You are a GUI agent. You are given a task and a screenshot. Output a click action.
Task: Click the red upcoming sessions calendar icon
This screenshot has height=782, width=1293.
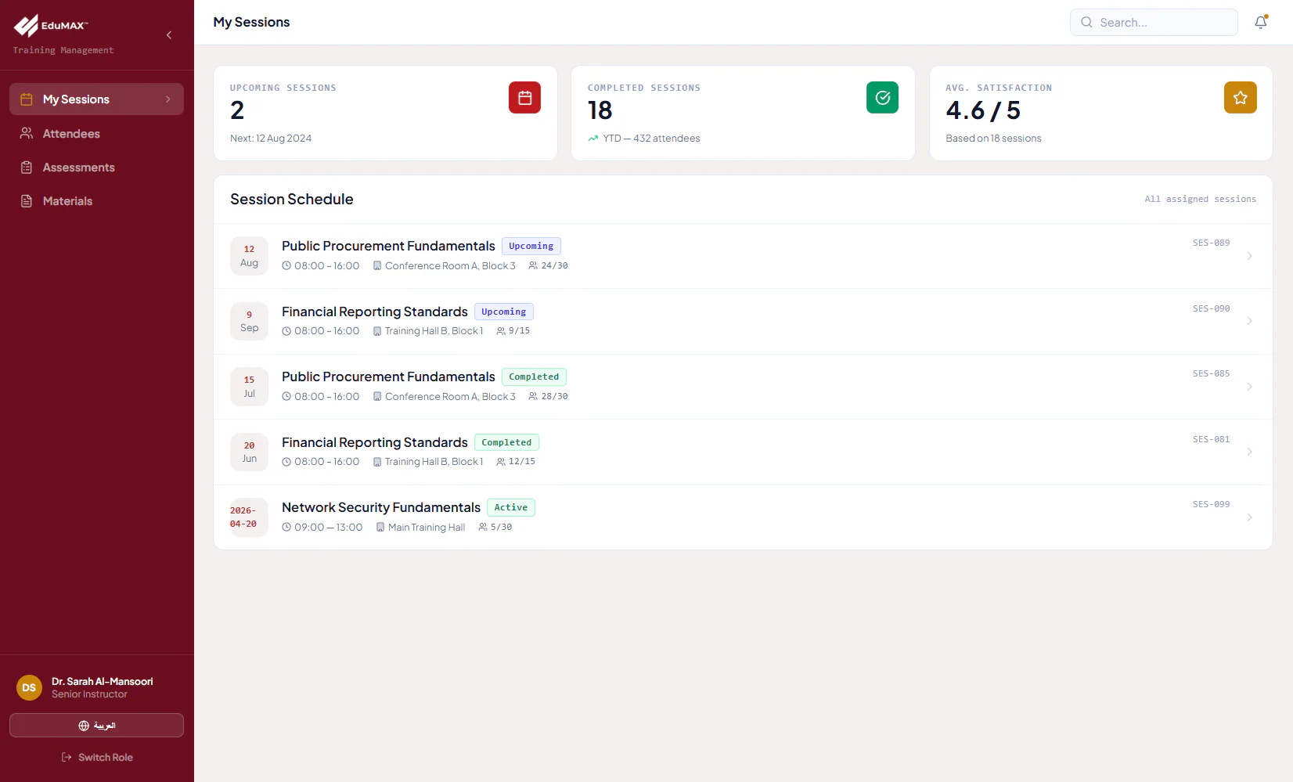click(524, 98)
